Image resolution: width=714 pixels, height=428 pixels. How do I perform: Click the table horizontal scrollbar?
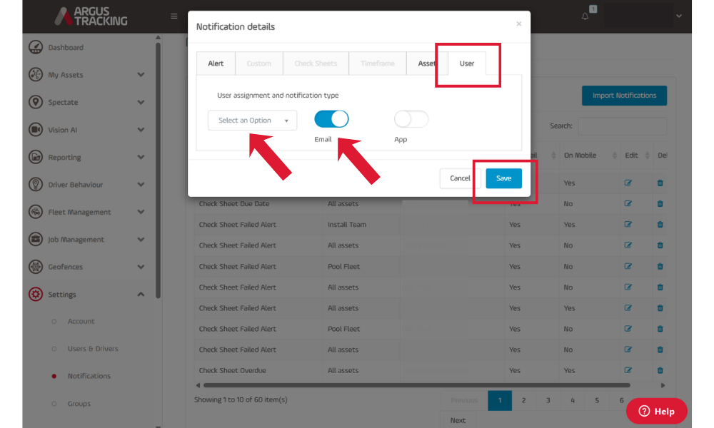[x=417, y=385]
